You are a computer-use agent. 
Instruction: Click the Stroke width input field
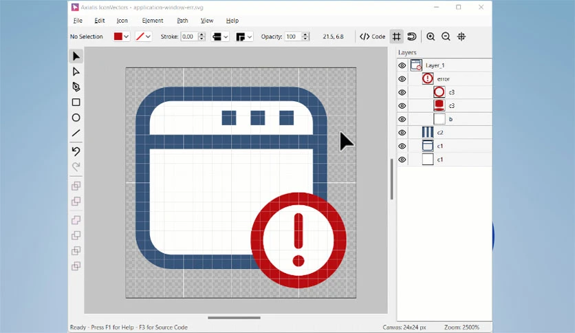[x=189, y=36]
